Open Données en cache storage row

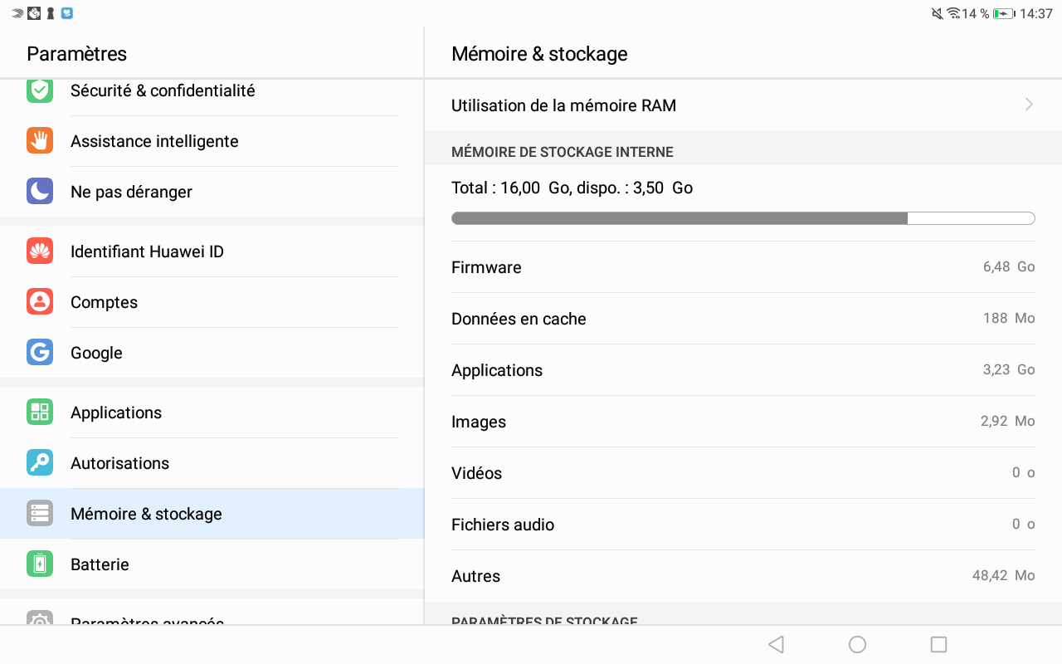click(x=743, y=319)
